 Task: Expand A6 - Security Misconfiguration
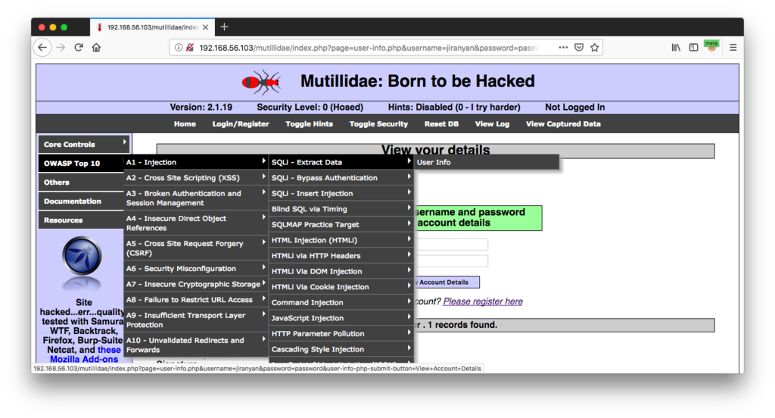click(x=196, y=269)
